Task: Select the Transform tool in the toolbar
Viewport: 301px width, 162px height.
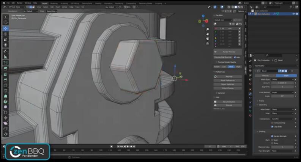Action: [5, 45]
